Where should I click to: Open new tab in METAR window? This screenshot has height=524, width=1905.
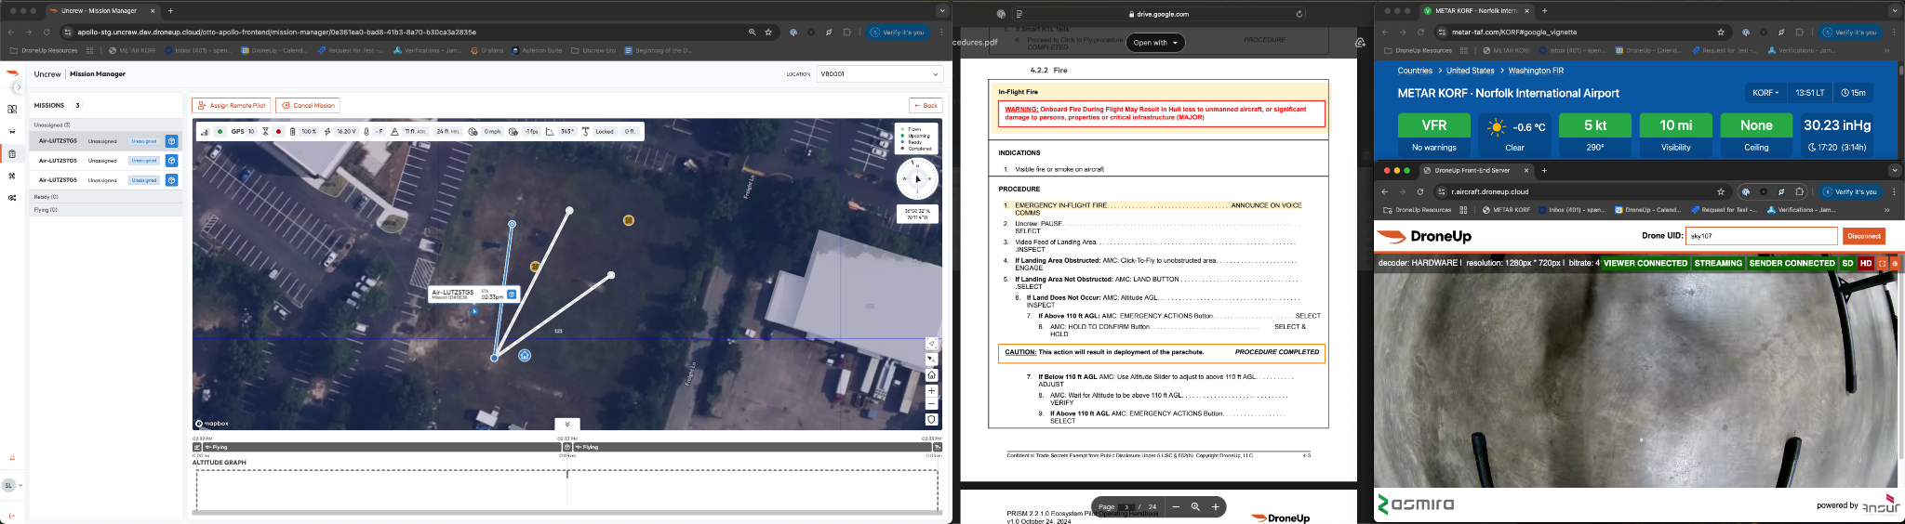point(1544,11)
